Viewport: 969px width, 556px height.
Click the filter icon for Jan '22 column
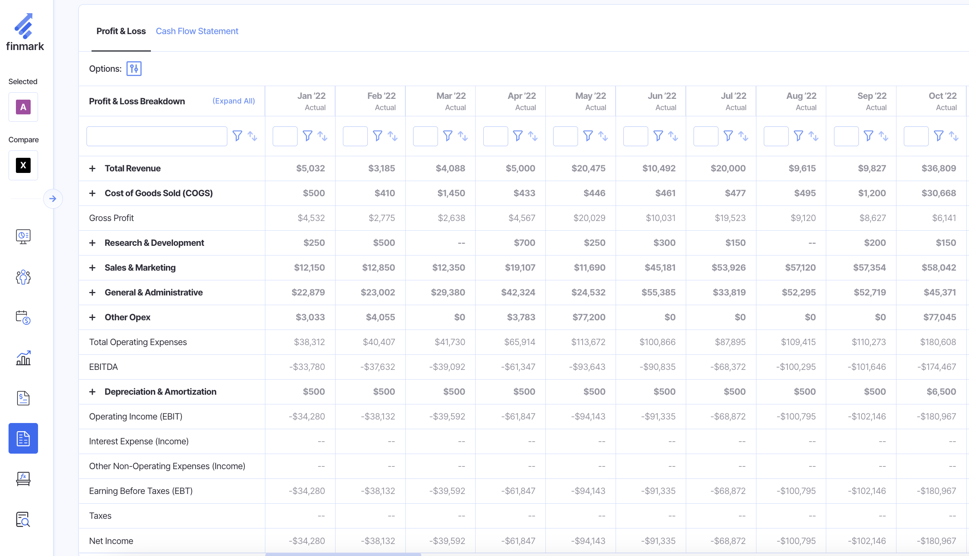coord(308,136)
